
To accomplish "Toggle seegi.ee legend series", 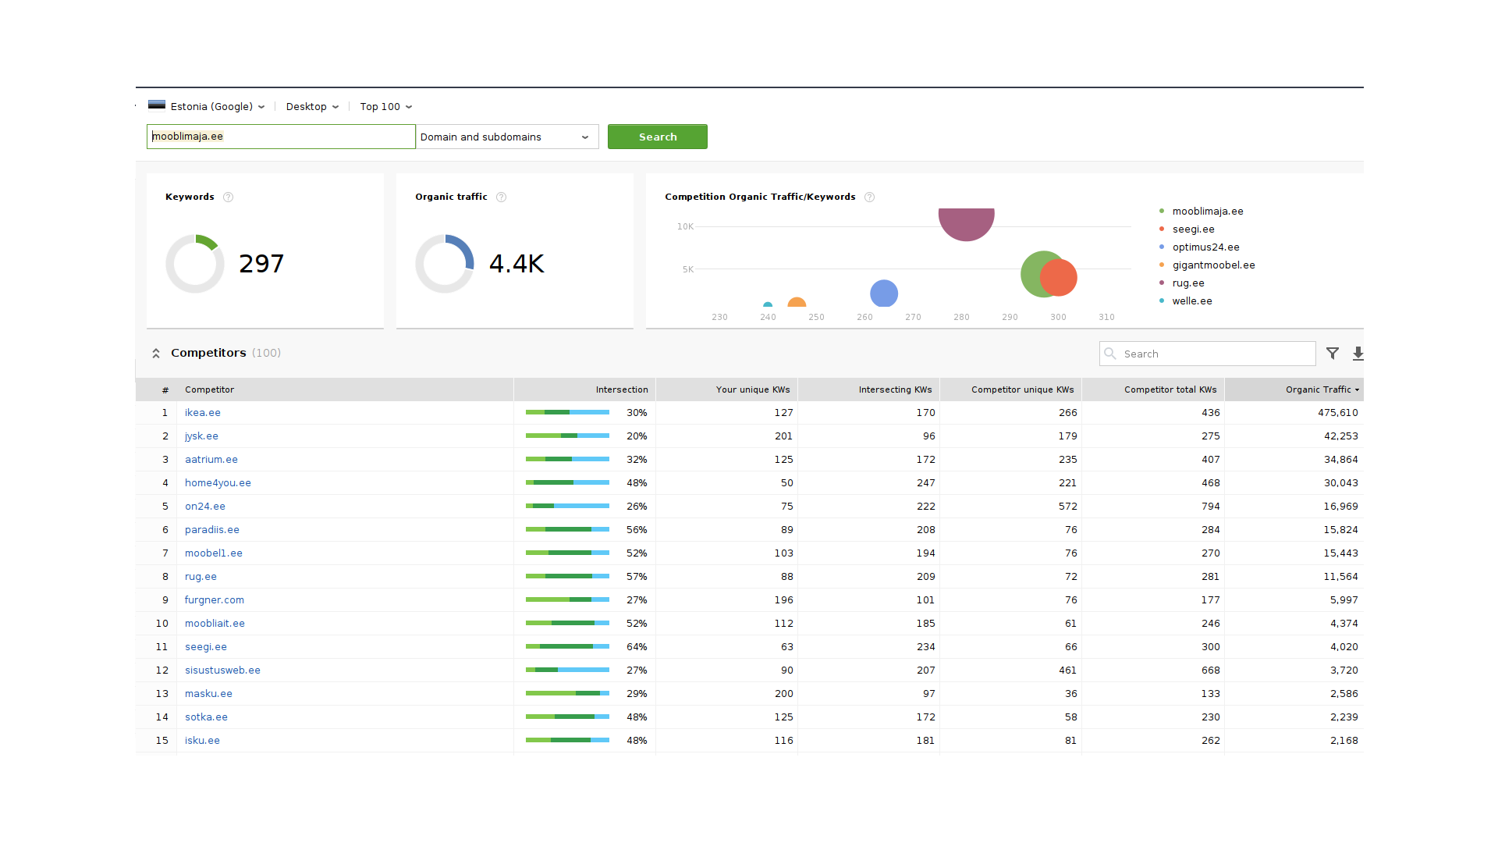I will (x=1192, y=229).
